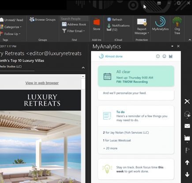Go to next item with down arrow
This screenshot has width=192, height=183.
coord(187,175)
